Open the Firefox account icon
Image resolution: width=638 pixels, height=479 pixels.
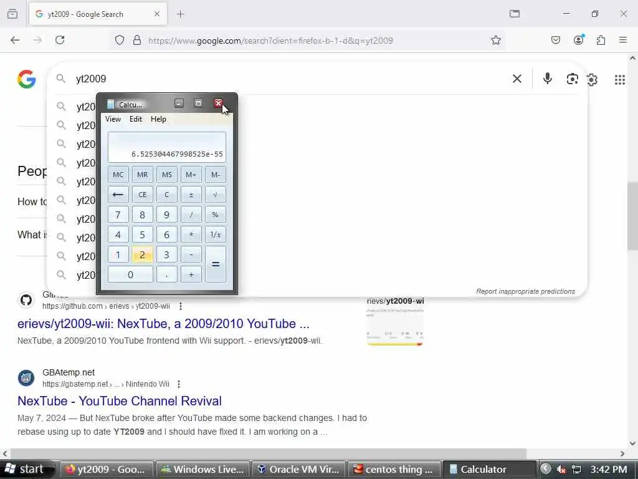[x=579, y=40]
